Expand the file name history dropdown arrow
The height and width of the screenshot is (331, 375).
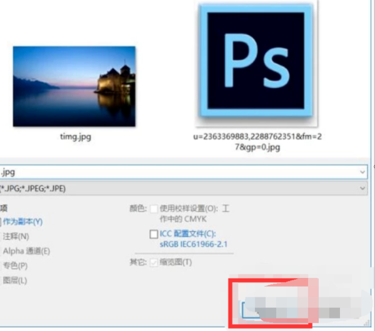coord(362,172)
